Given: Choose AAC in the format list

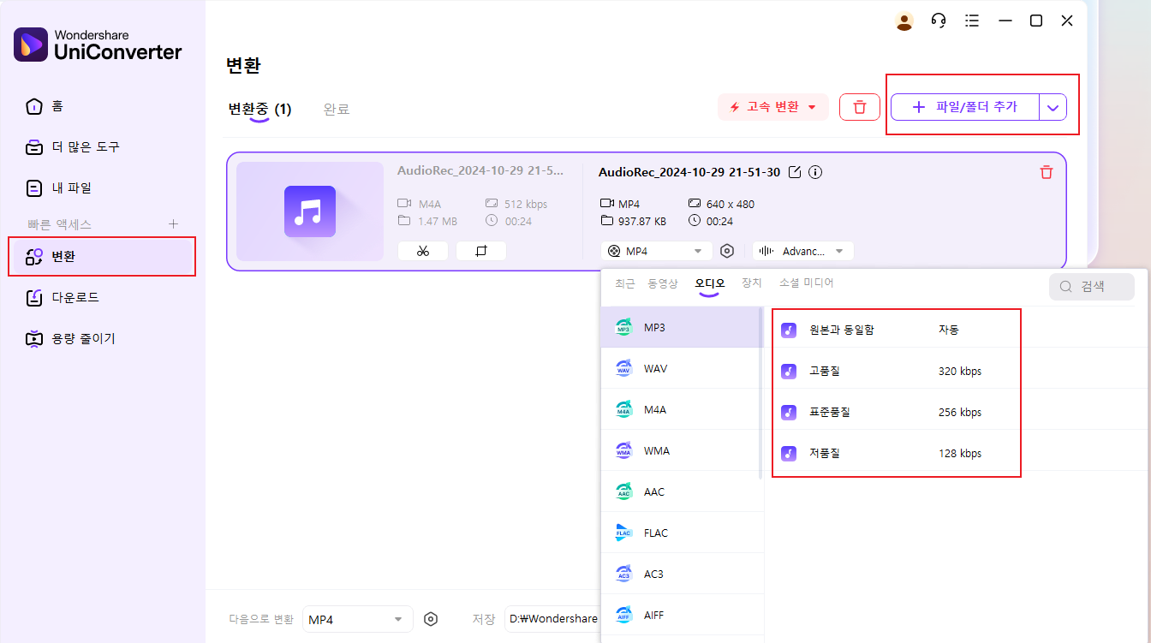Looking at the screenshot, I should 681,492.
